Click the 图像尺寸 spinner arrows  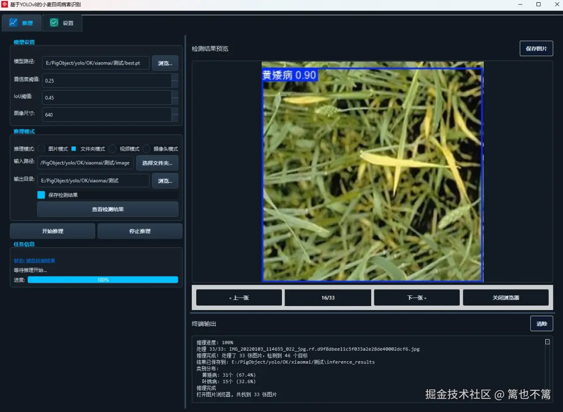click(x=175, y=115)
